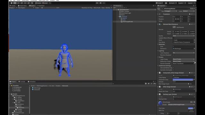Adjust the Max Image Count slider
205x115 pixels.
point(181,84)
